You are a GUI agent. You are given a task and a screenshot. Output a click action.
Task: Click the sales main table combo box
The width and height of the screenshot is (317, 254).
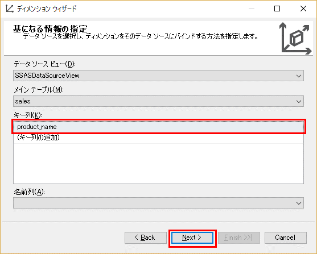pyautogui.click(x=158, y=101)
